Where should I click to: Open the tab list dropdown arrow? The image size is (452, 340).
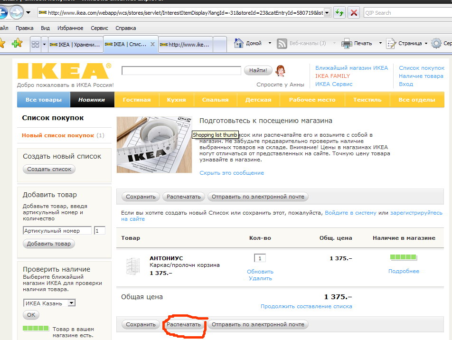[x=45, y=45]
